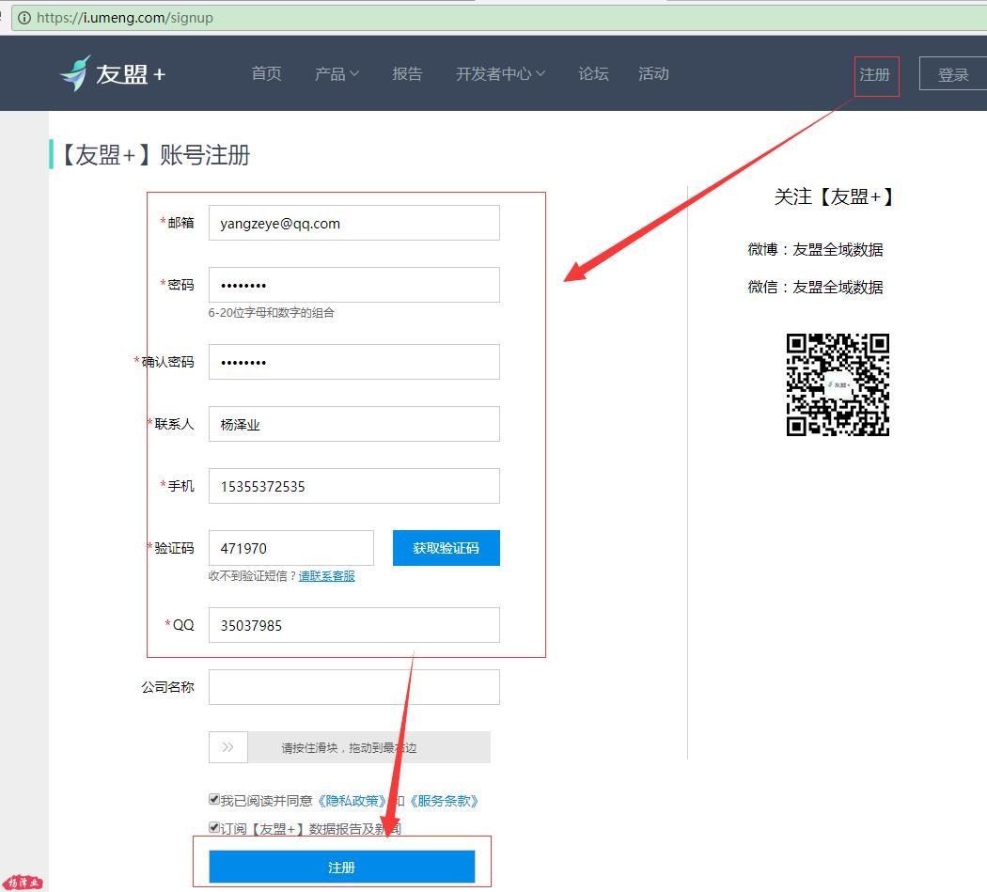987x892 pixels.
Task: Open the 《服务条款》 link
Action: 444,801
